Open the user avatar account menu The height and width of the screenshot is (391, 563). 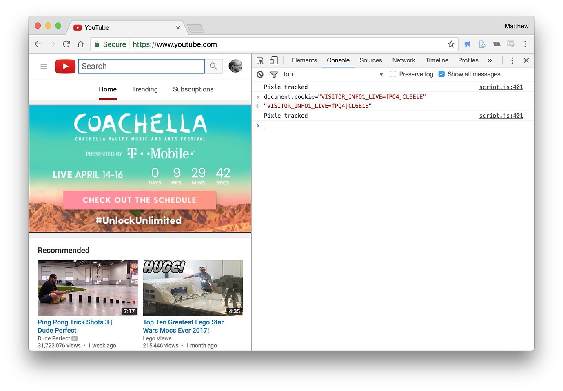tap(235, 66)
